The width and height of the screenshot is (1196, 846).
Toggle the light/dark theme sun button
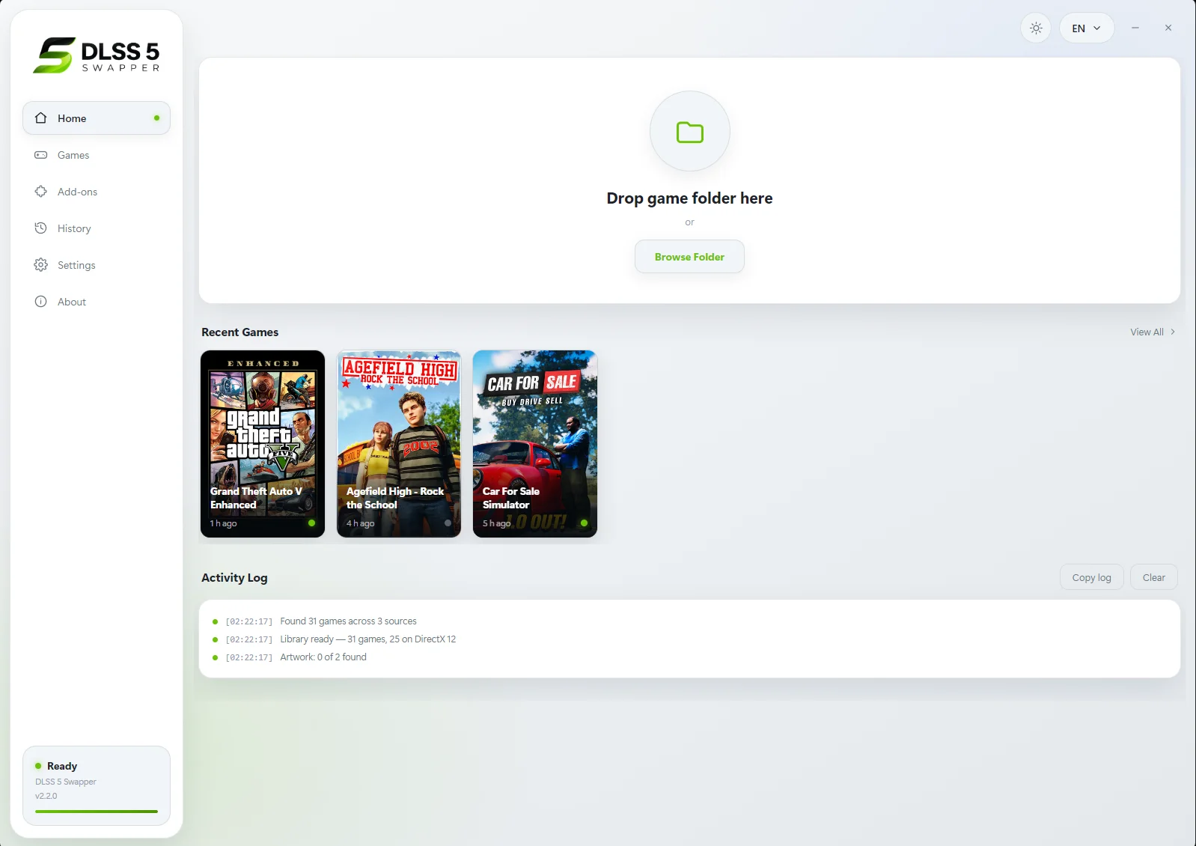point(1036,28)
